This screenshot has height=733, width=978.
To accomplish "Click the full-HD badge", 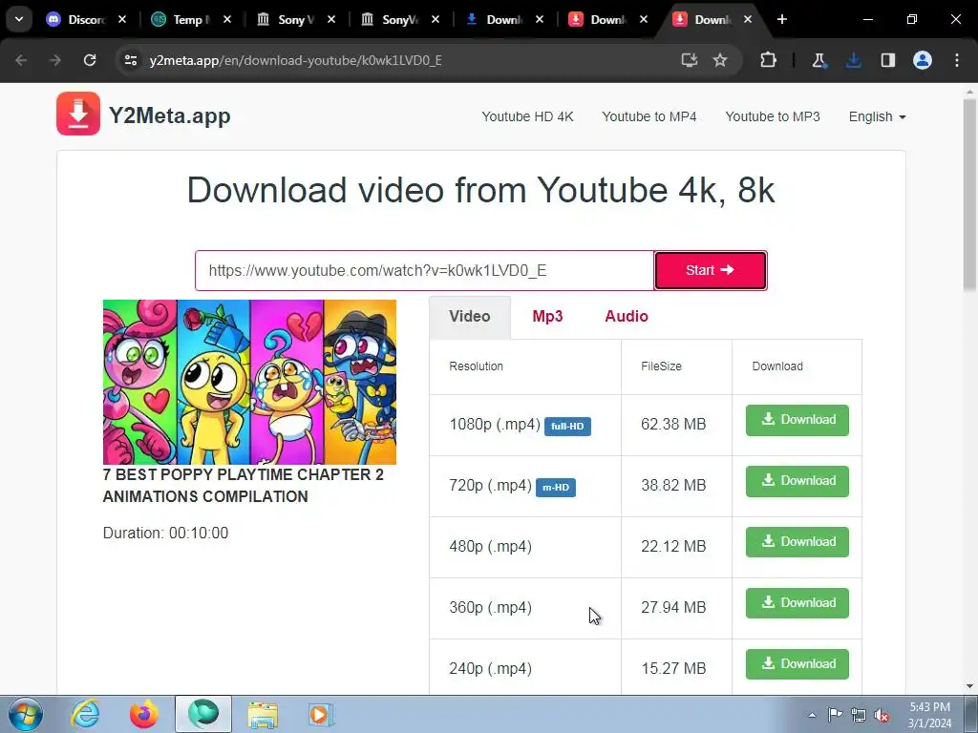I will 567,427.
